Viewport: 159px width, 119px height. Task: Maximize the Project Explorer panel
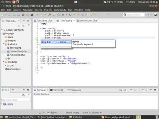[28, 20]
